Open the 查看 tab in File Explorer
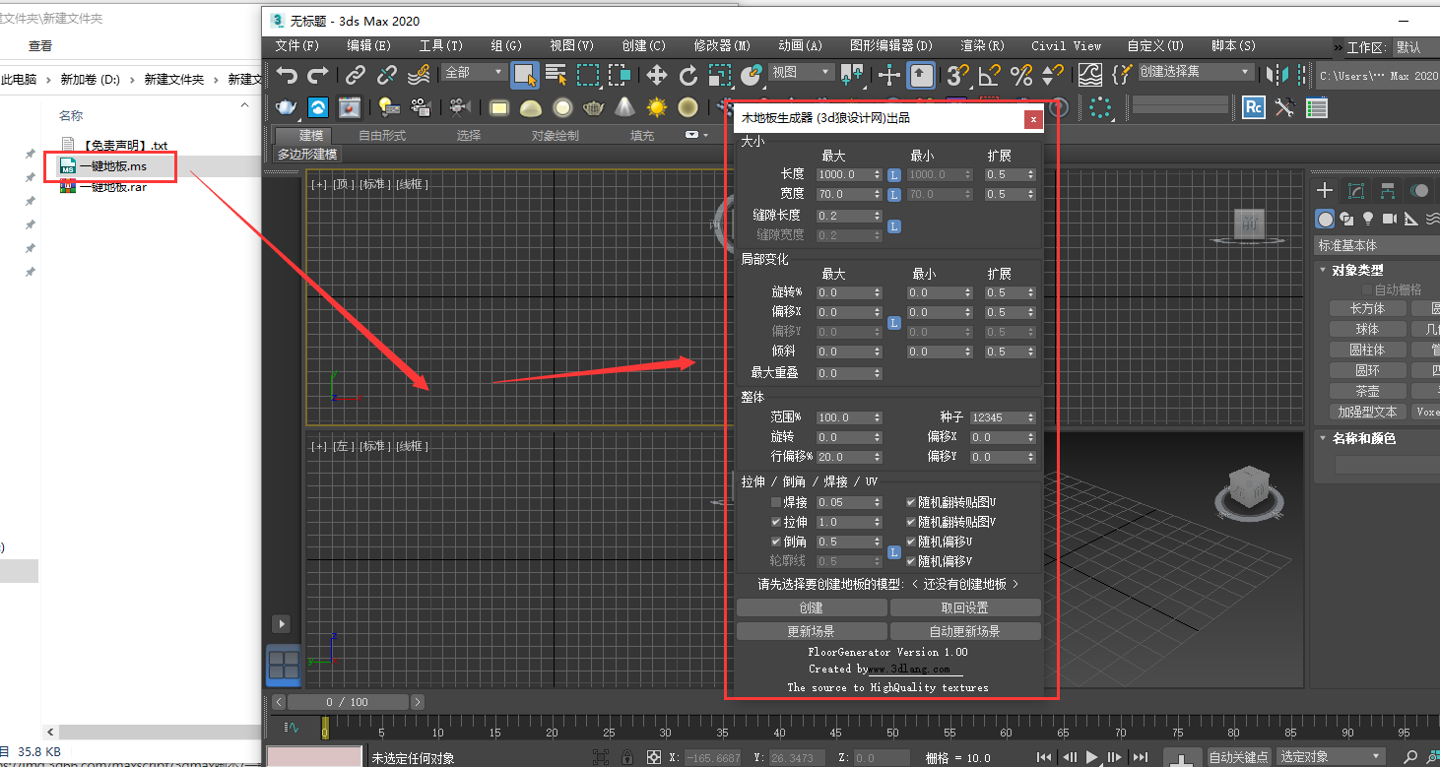The height and width of the screenshot is (767, 1440). (x=40, y=46)
